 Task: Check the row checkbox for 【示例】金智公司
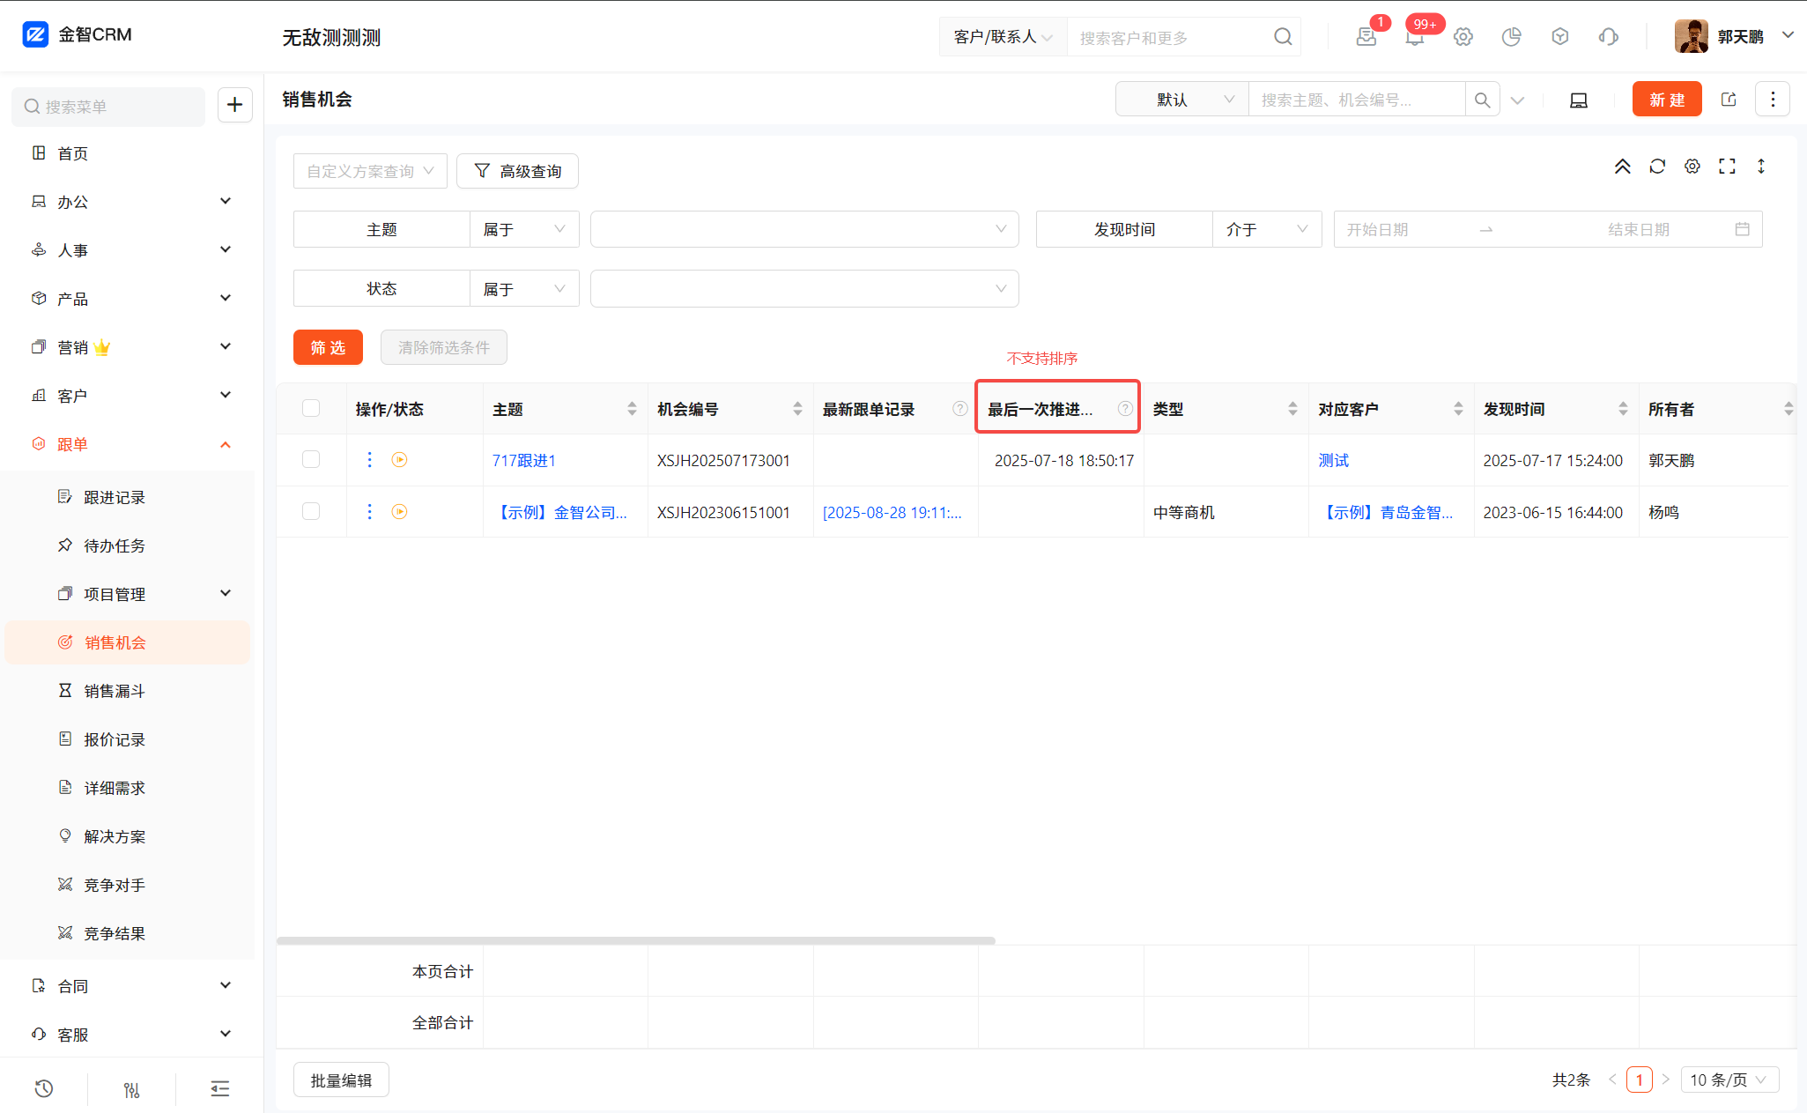click(x=311, y=512)
